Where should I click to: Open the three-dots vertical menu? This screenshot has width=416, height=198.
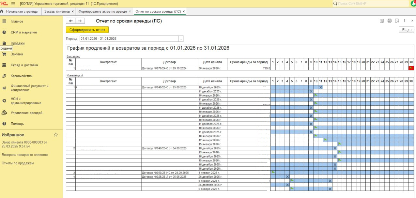pyautogui.click(x=405, y=21)
